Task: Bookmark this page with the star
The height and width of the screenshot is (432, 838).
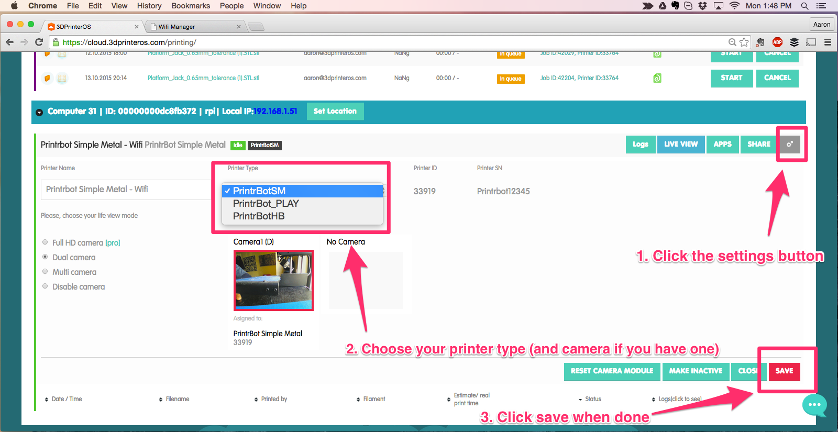Action: pos(744,42)
